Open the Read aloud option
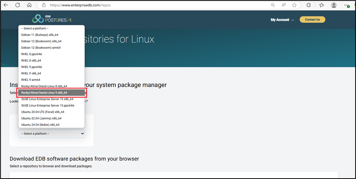 tap(284, 5)
